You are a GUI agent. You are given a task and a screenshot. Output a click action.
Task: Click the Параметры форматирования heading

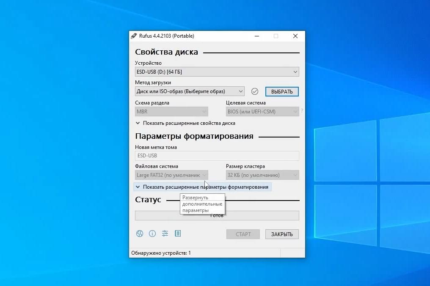pyautogui.click(x=194, y=136)
